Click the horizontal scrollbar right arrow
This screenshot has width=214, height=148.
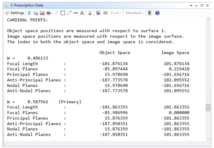203,143
